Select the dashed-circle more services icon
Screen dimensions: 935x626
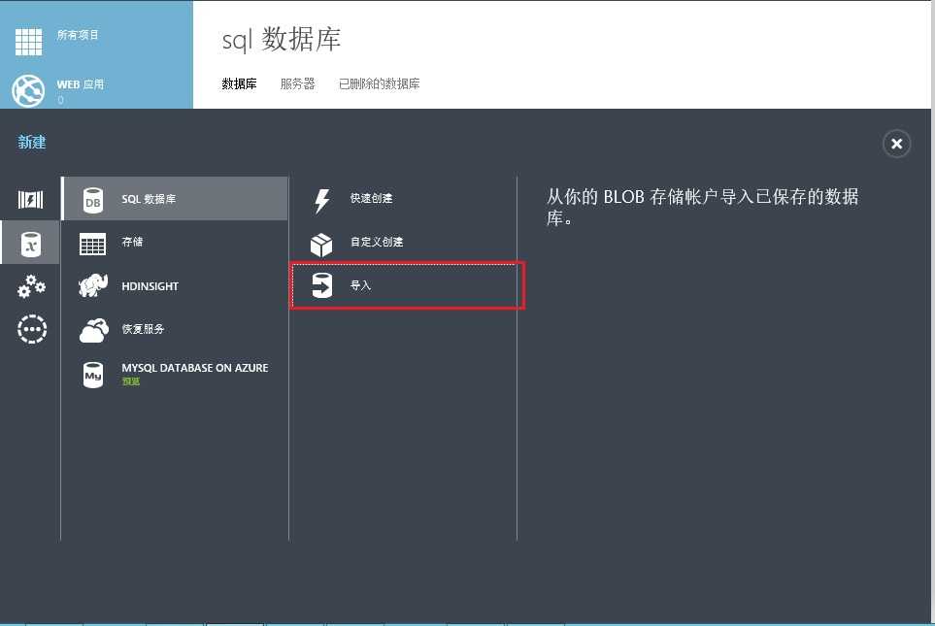point(32,329)
